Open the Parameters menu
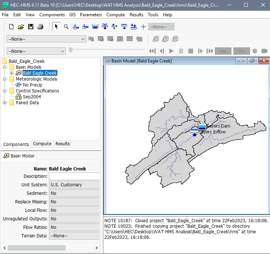This screenshot has width=270, height=254. point(91,15)
